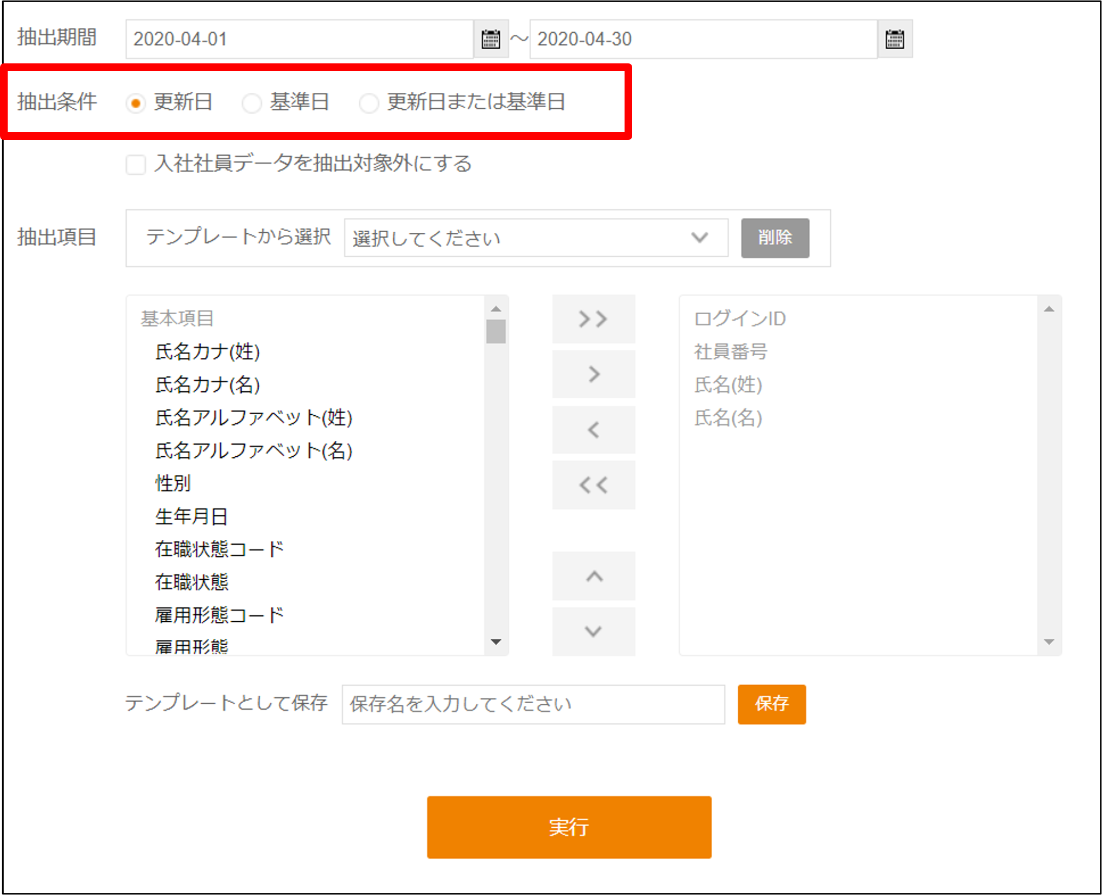Image resolution: width=1102 pixels, height=895 pixels.
Task: Open end date calendar picker icon
Action: pos(895,39)
